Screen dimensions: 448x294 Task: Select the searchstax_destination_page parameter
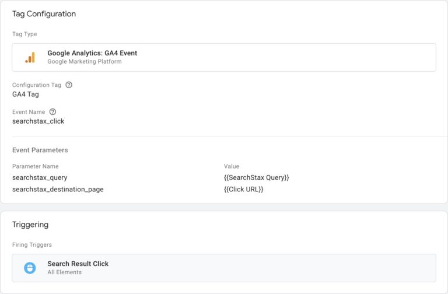[58, 189]
